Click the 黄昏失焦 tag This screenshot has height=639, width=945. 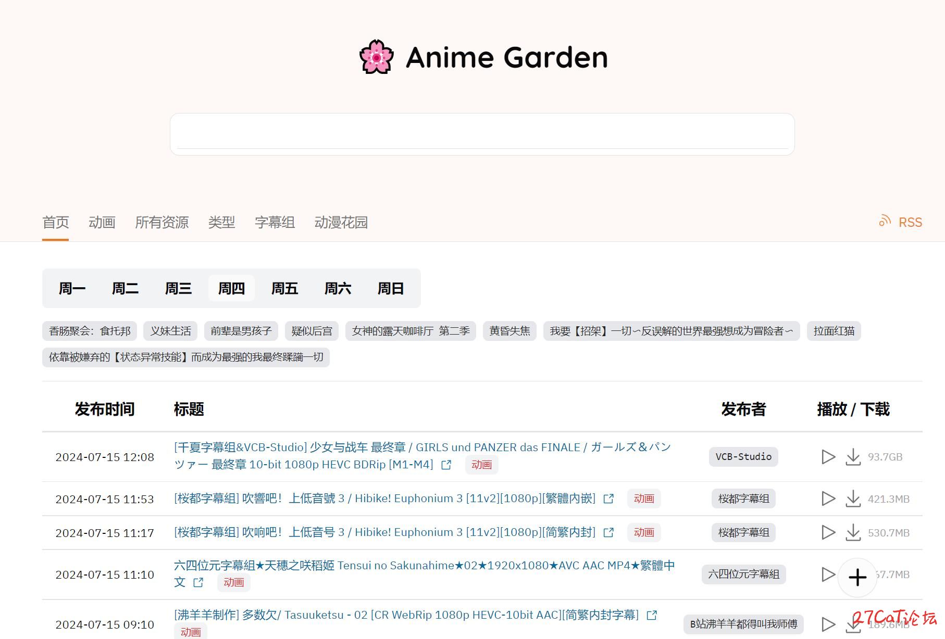click(509, 331)
